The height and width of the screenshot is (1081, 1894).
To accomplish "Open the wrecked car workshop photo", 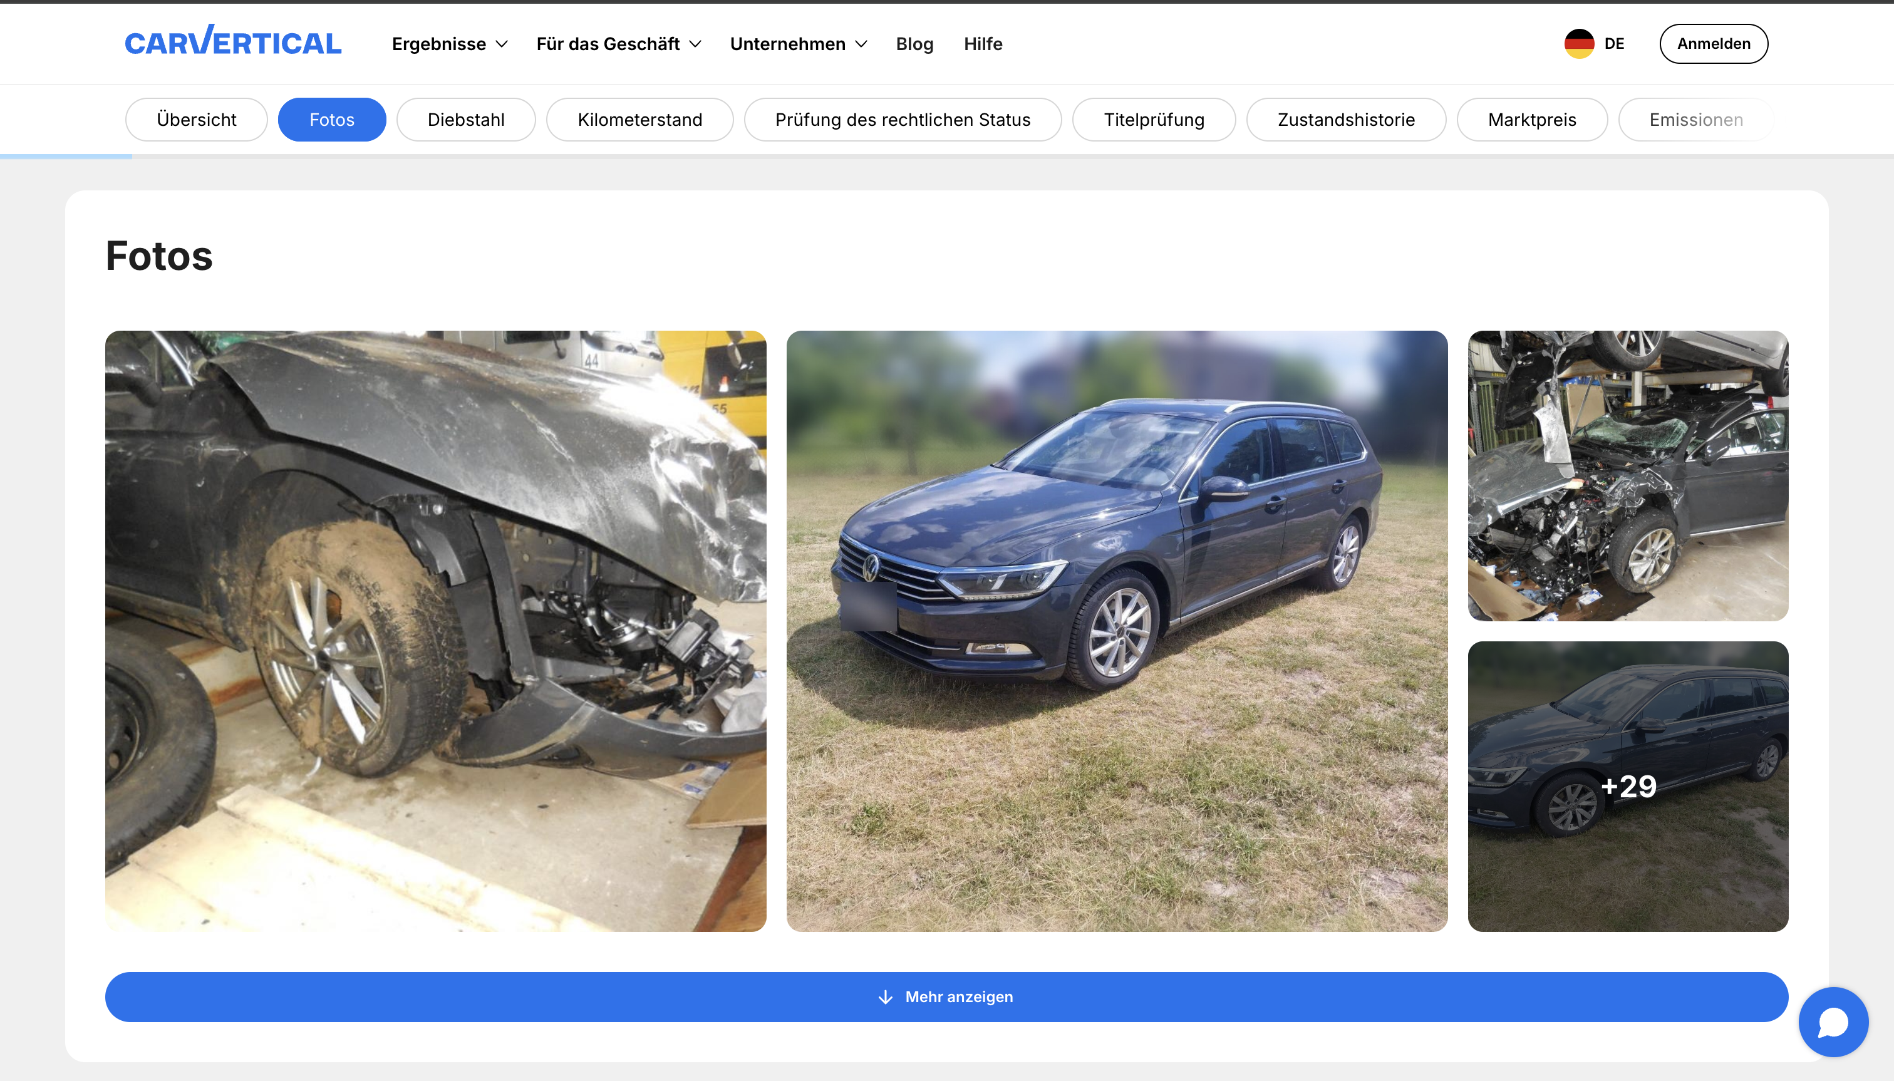I will (x=1627, y=475).
